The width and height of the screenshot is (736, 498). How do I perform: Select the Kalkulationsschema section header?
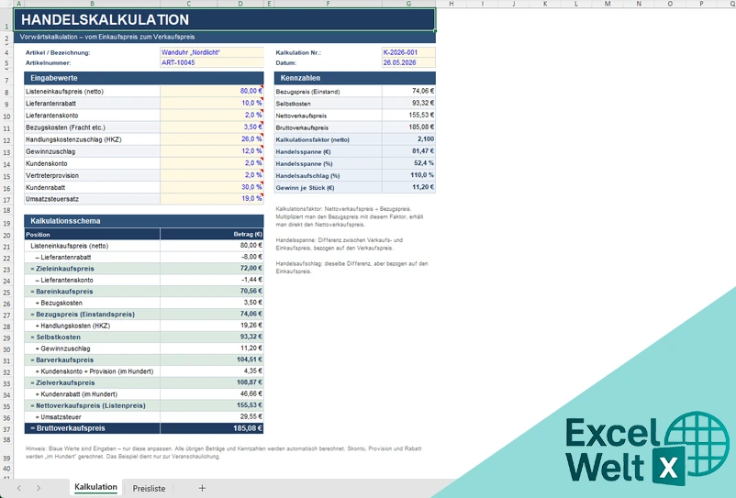pos(144,221)
